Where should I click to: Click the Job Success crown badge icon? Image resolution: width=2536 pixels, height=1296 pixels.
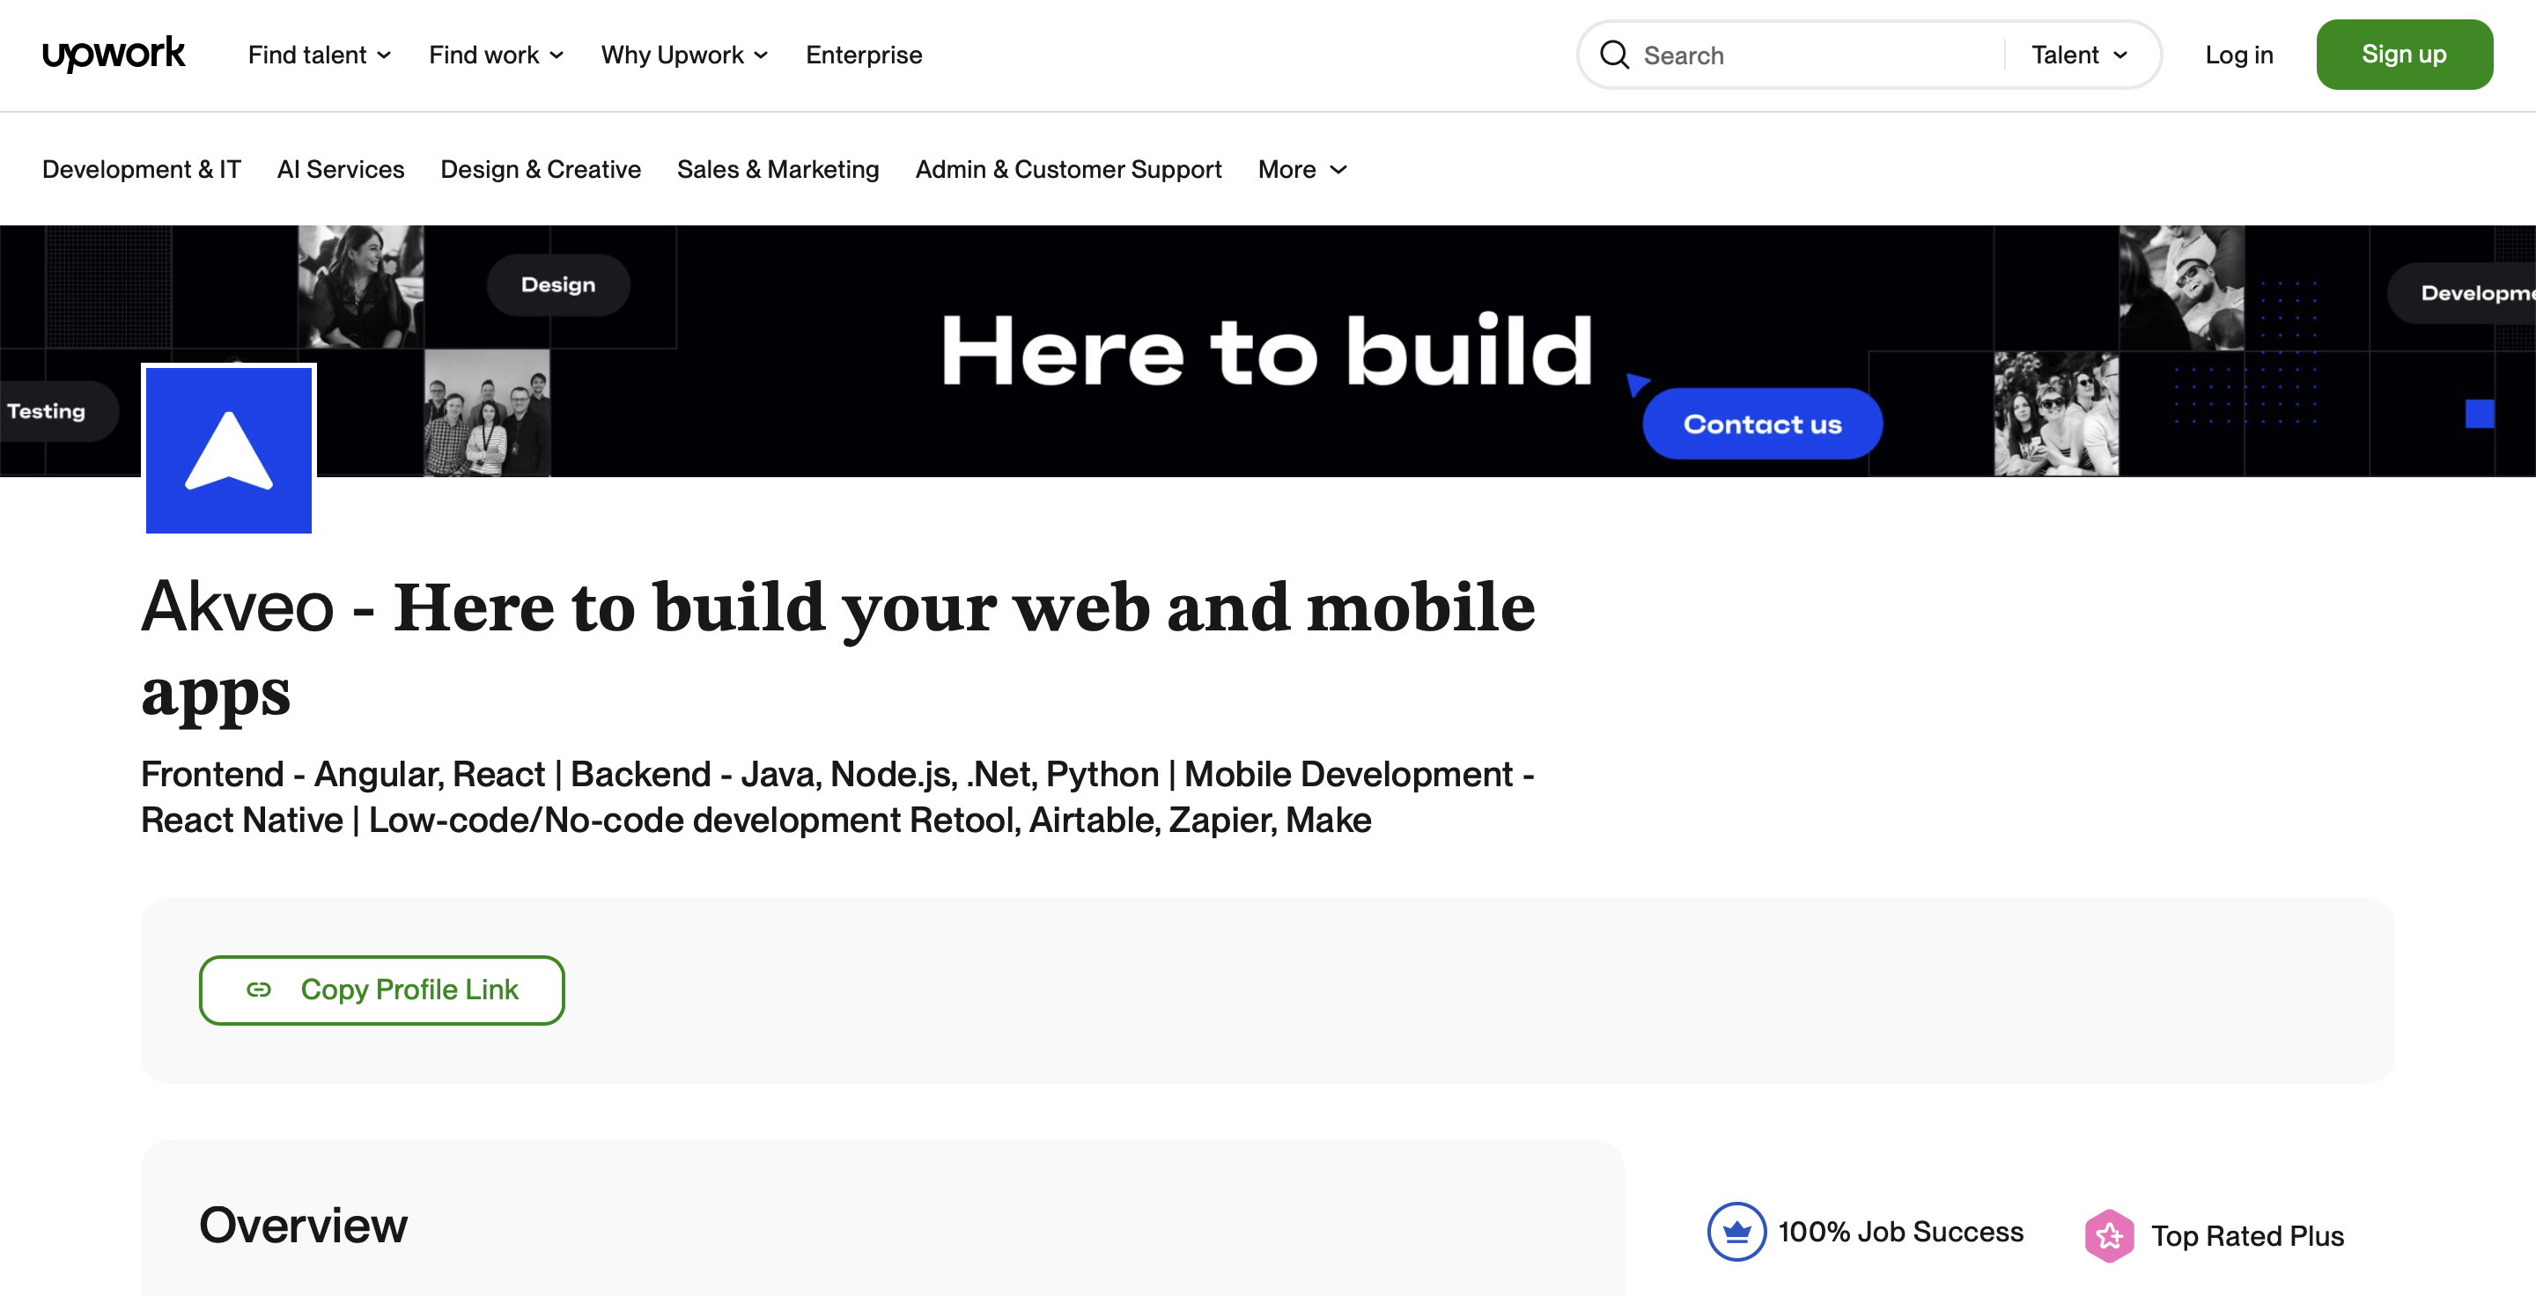pyautogui.click(x=1736, y=1231)
